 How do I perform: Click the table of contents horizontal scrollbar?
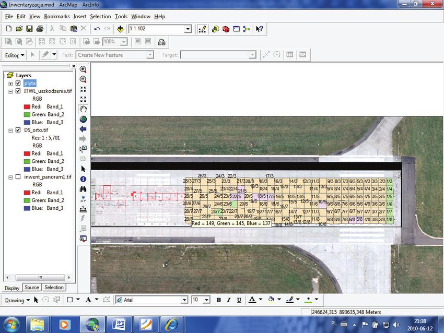40,277
